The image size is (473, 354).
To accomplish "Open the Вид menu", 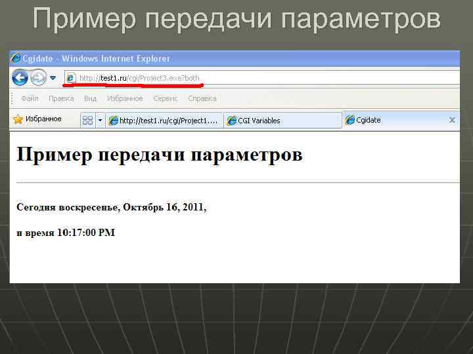I will click(90, 98).
